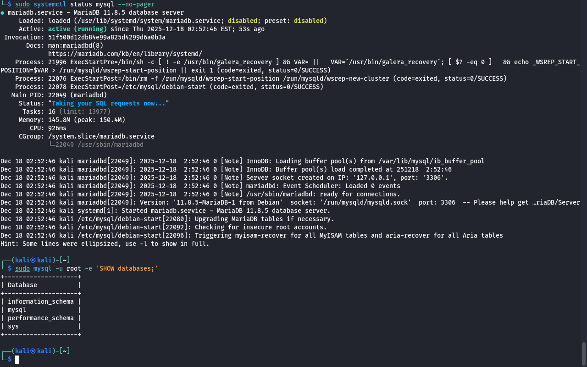Place cursor at the empty bottom prompt
This screenshot has height=367, width=587.
click(17, 359)
